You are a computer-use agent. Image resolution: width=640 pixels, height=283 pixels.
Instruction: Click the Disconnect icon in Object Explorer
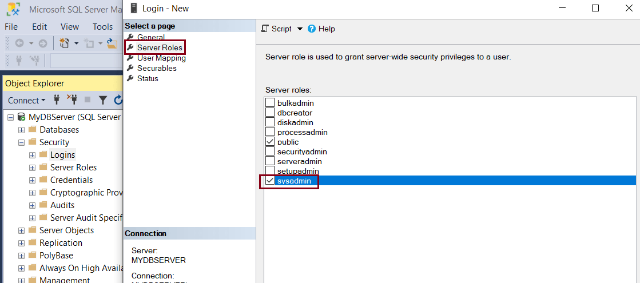point(72,100)
